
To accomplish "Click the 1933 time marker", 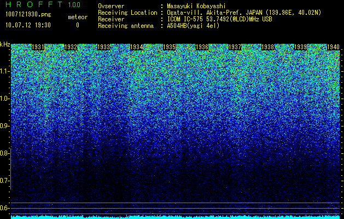I will pos(103,47).
